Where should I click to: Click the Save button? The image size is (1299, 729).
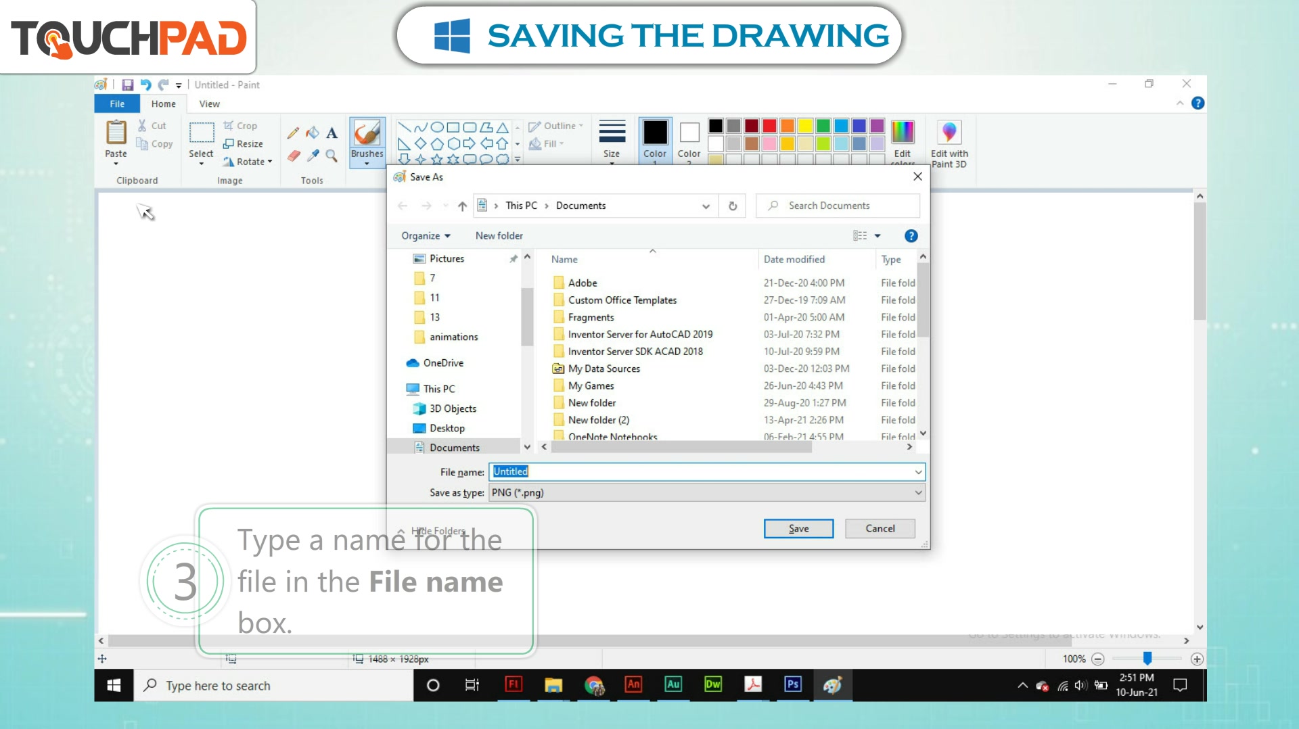click(x=798, y=529)
